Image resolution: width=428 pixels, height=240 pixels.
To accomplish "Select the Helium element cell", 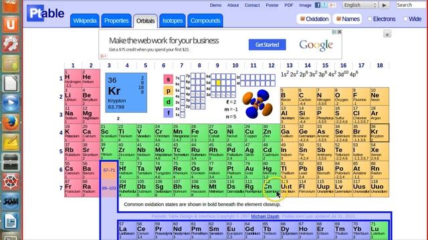I will 91,79.
